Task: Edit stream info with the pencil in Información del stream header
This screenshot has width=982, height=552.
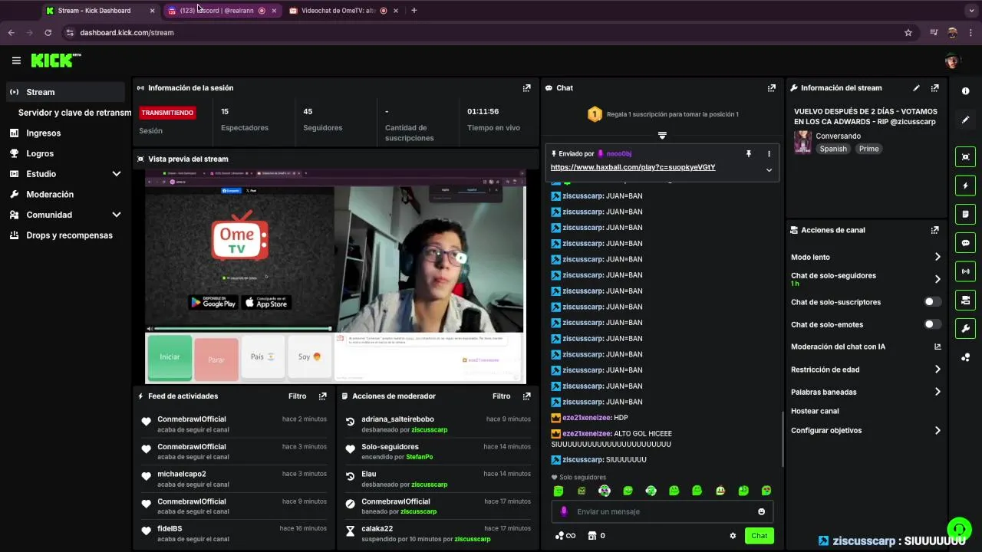Action: point(916,88)
